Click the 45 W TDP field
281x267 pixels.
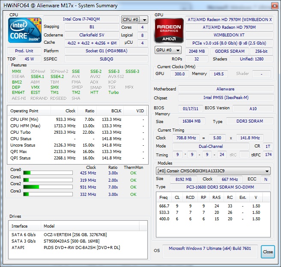(x=30, y=59)
